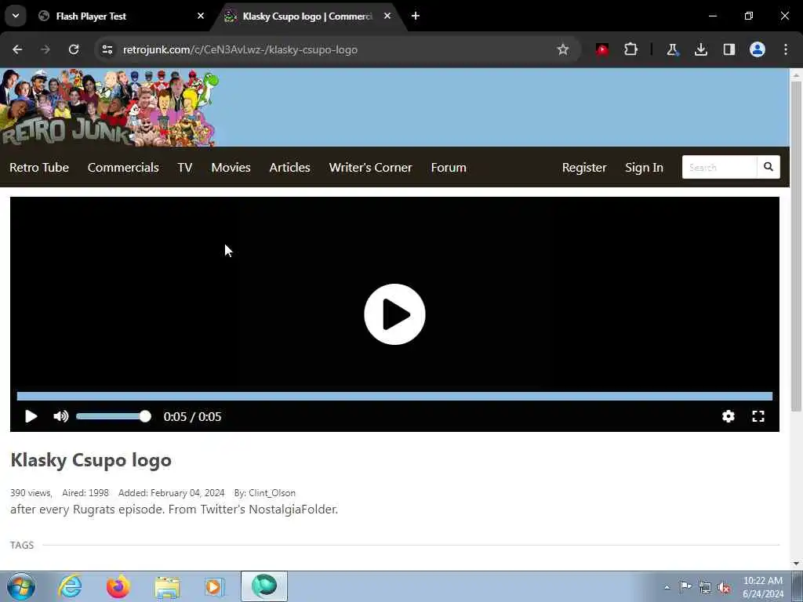This screenshot has width=803, height=602.
Task: Click the Register link
Action: pos(584,168)
